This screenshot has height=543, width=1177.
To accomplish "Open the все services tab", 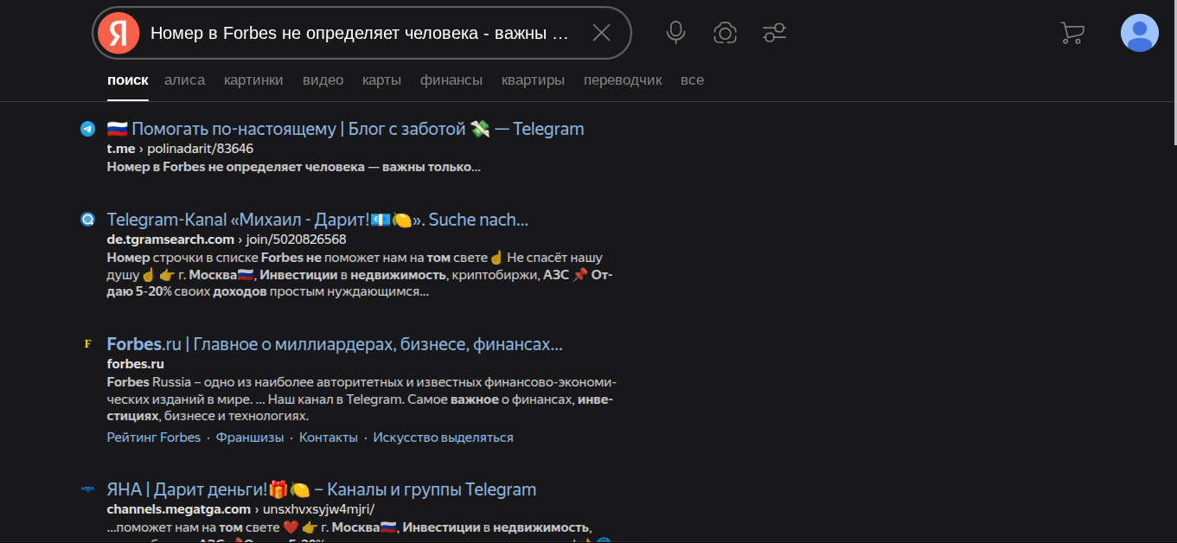I will (692, 80).
